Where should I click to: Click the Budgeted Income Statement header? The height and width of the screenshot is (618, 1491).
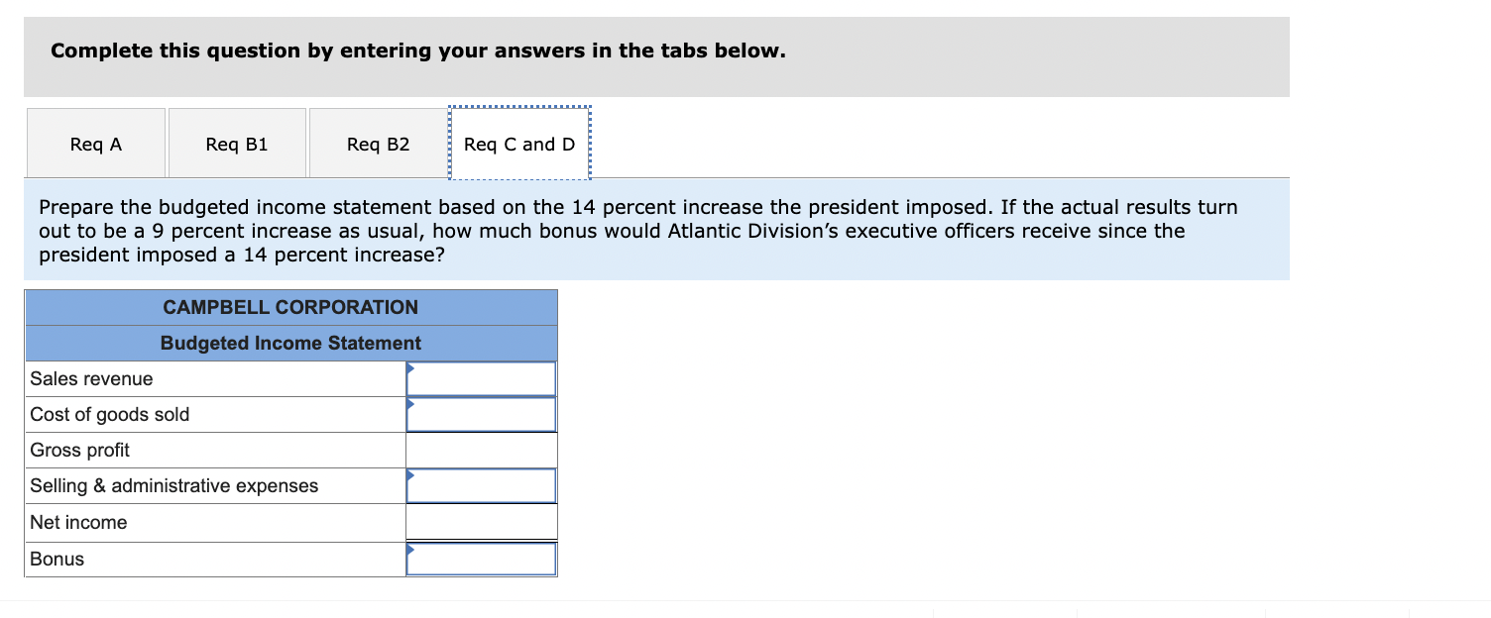pyautogui.click(x=291, y=343)
